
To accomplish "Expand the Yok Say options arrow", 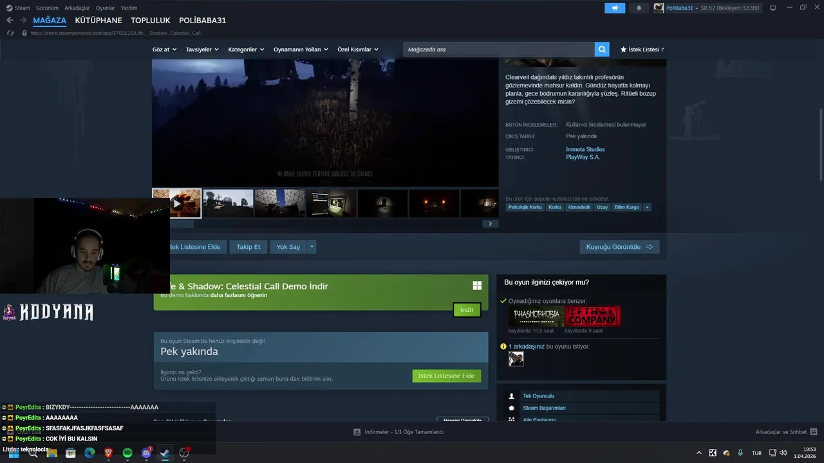I will 312,247.
